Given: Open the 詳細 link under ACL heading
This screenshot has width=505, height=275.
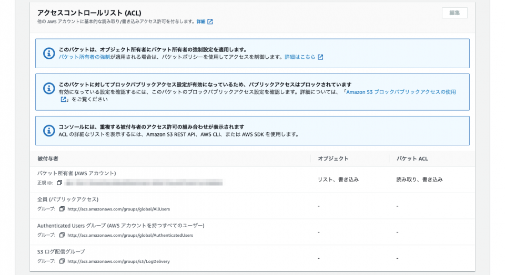Looking at the screenshot, I should pyautogui.click(x=200, y=22).
